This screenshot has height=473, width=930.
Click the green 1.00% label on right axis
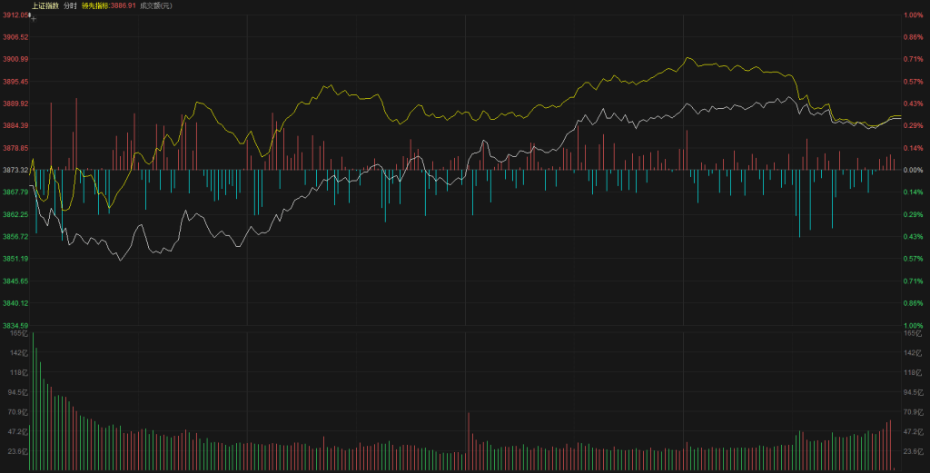[913, 325]
